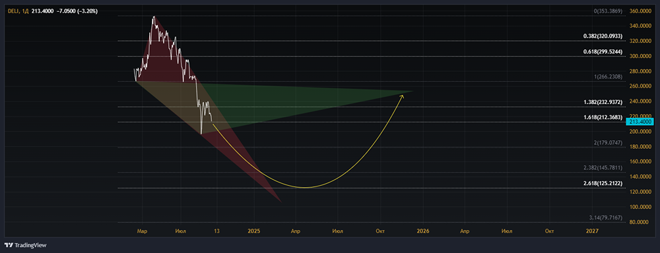The width and height of the screenshot is (660, 253).
Task: Click the 240.0000 price axis label
Action: [640, 101]
